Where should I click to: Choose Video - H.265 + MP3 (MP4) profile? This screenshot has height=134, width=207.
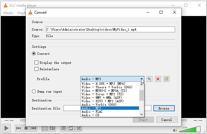coord(110,84)
